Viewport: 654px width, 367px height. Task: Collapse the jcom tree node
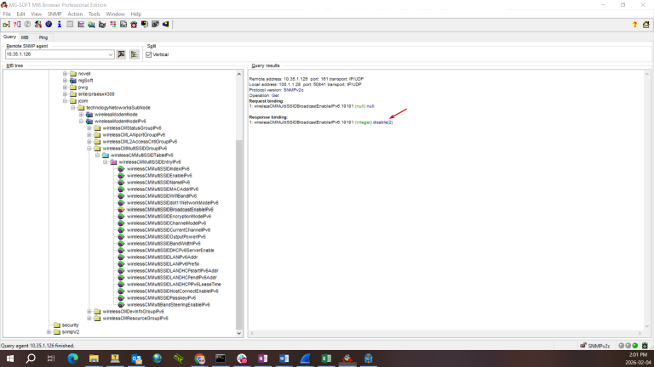pyautogui.click(x=65, y=101)
